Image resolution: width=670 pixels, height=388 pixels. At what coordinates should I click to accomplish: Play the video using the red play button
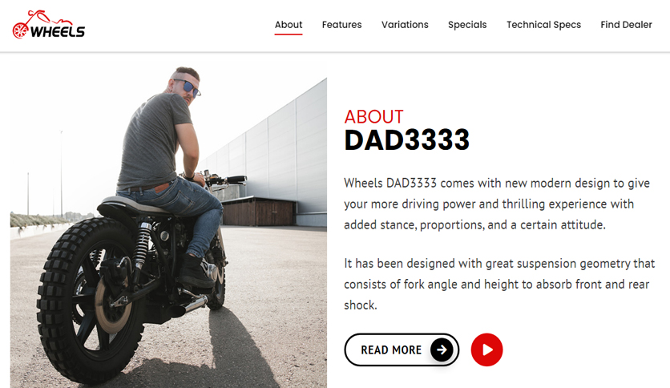(486, 350)
